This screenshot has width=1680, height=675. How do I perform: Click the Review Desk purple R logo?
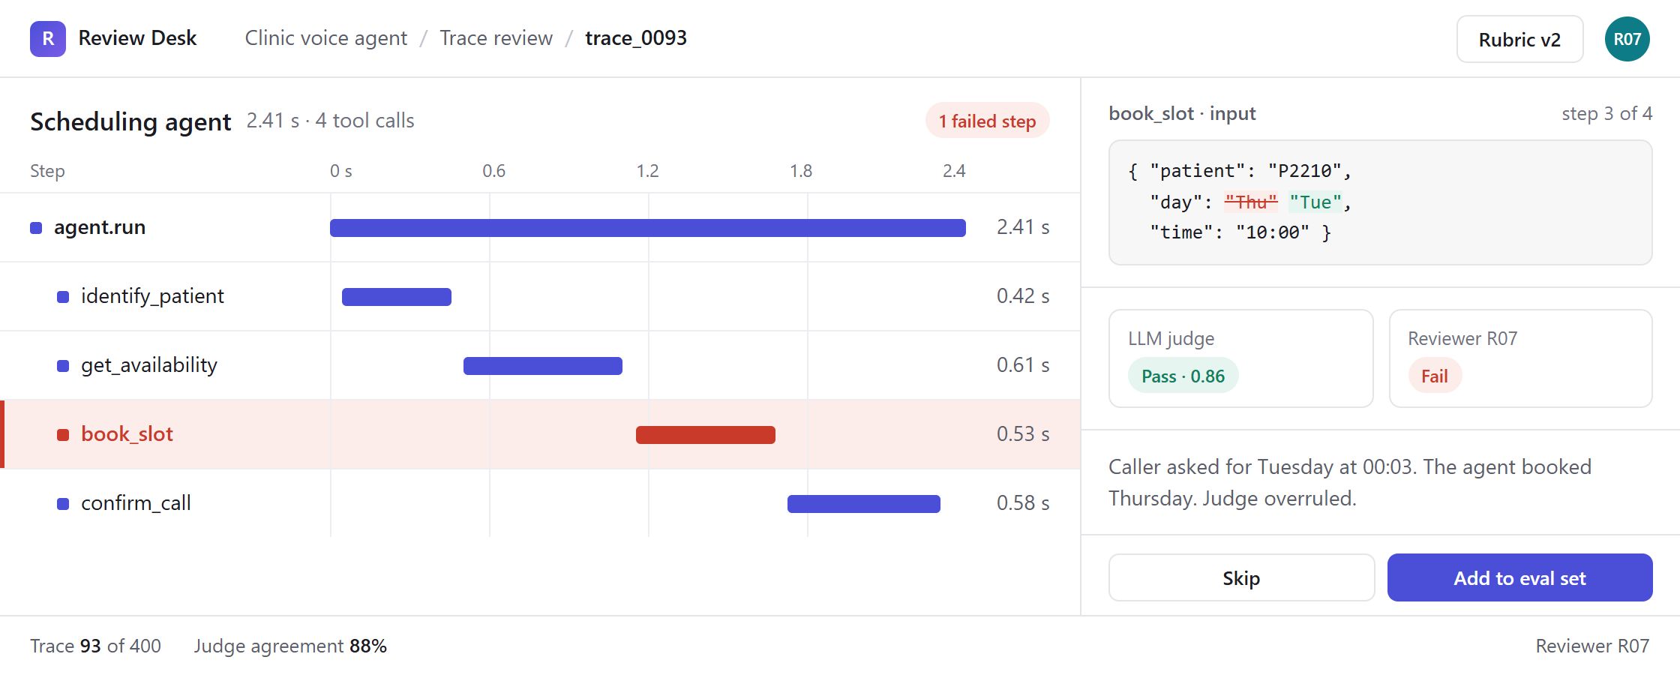click(48, 39)
